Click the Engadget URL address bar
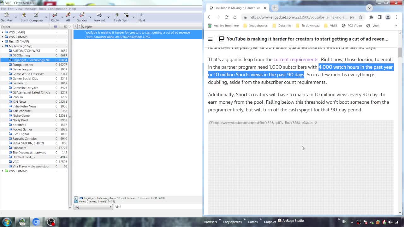This screenshot has width=404, height=227. click(x=298, y=17)
